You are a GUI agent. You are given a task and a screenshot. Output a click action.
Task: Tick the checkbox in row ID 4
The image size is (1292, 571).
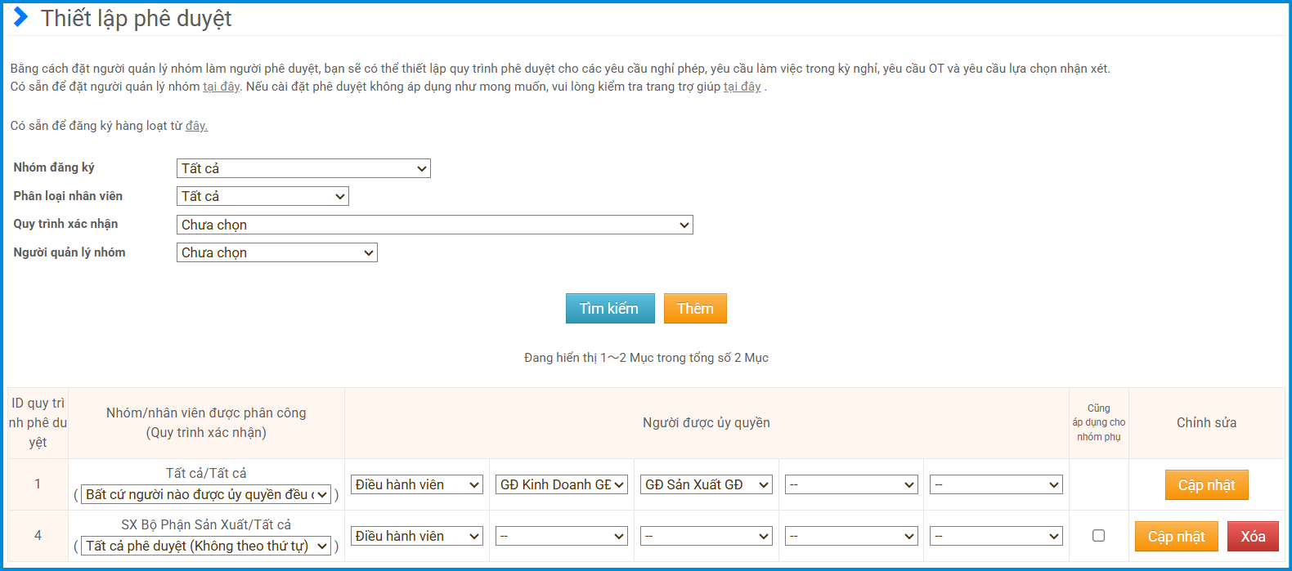tap(1098, 536)
